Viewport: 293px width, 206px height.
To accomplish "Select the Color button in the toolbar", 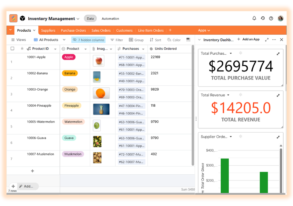I will coord(174,40).
